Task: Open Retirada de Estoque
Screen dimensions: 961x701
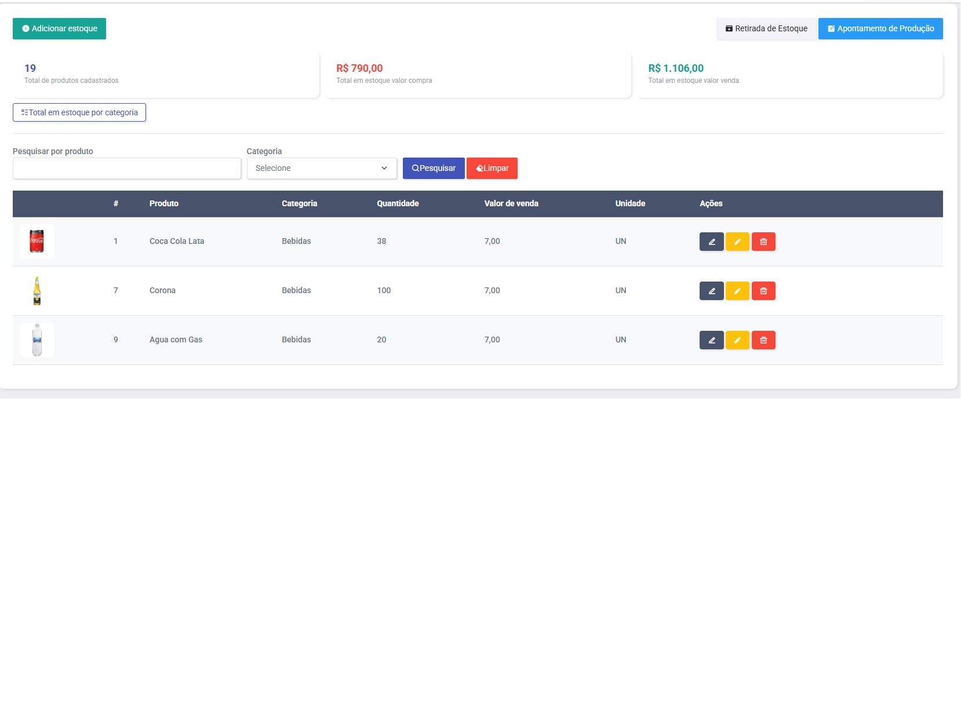Action: coord(766,28)
